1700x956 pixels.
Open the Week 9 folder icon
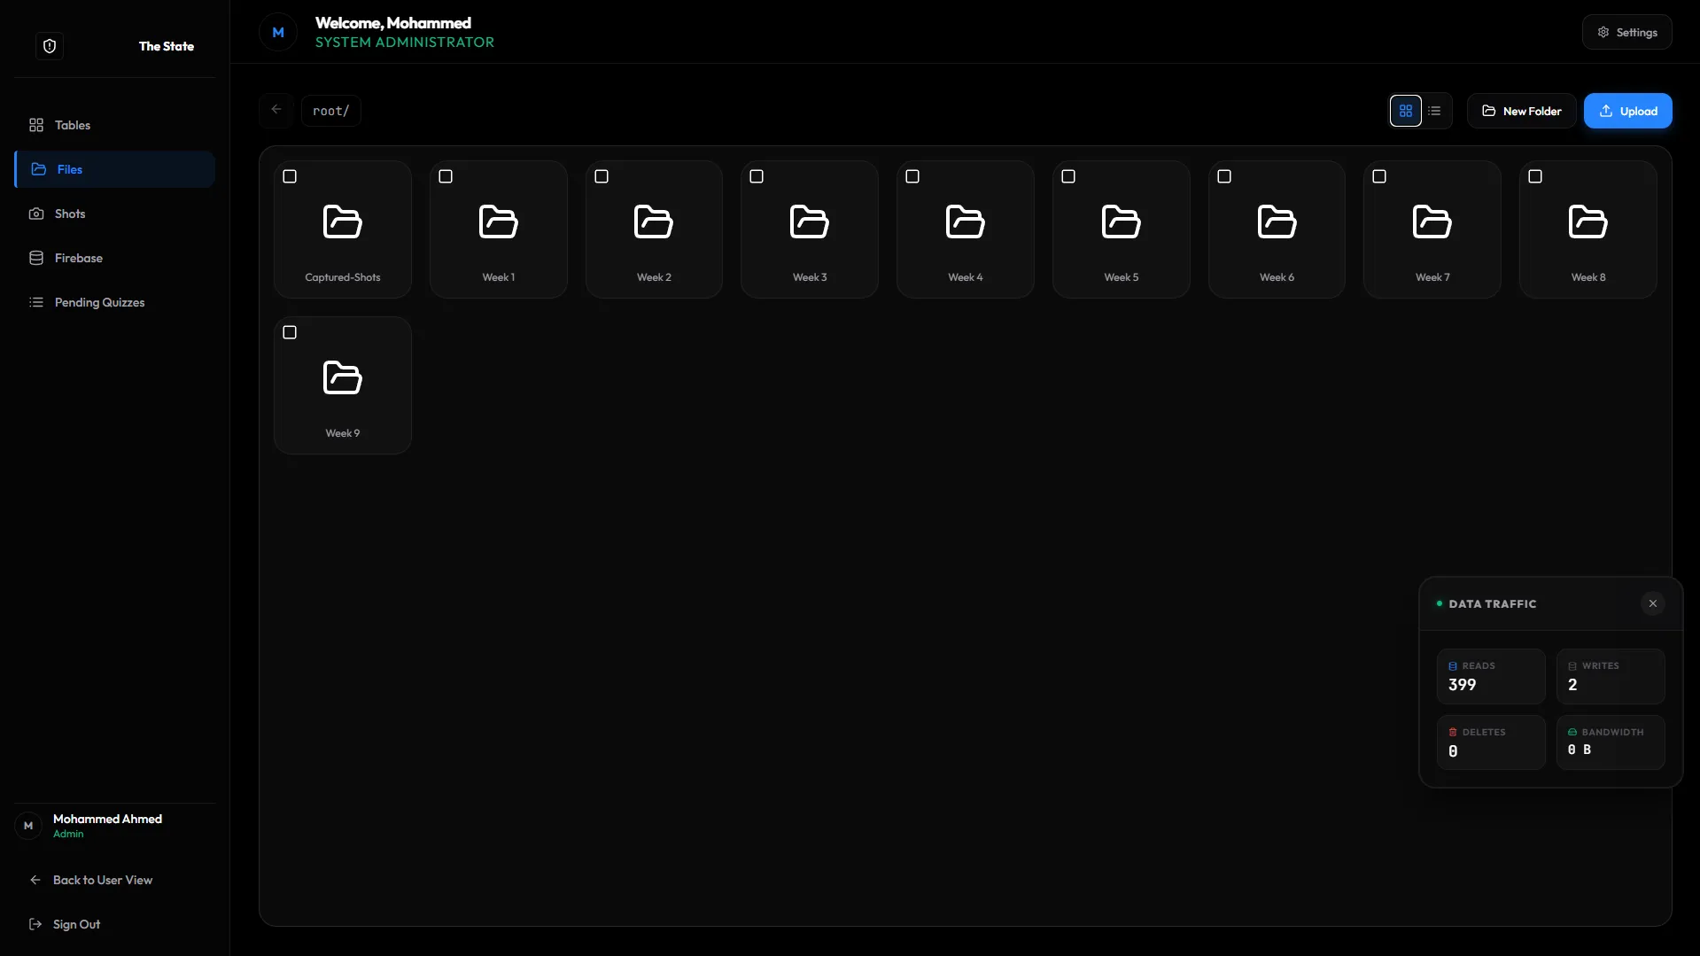click(343, 378)
